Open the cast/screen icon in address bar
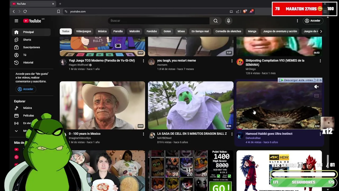This screenshot has height=191, width=339. (x=231, y=11)
